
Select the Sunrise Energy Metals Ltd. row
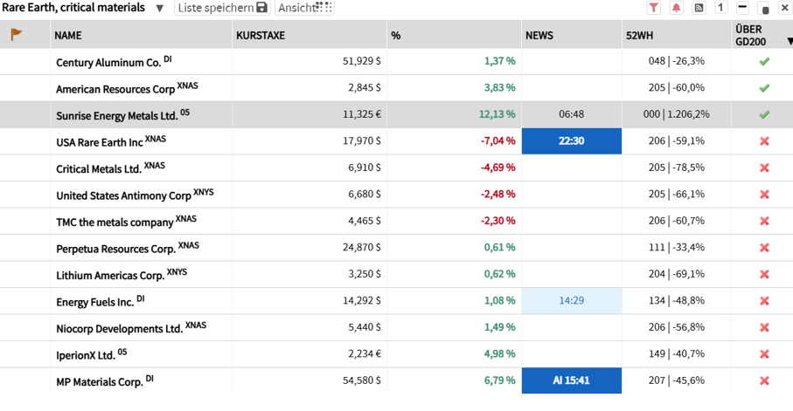coord(397,114)
